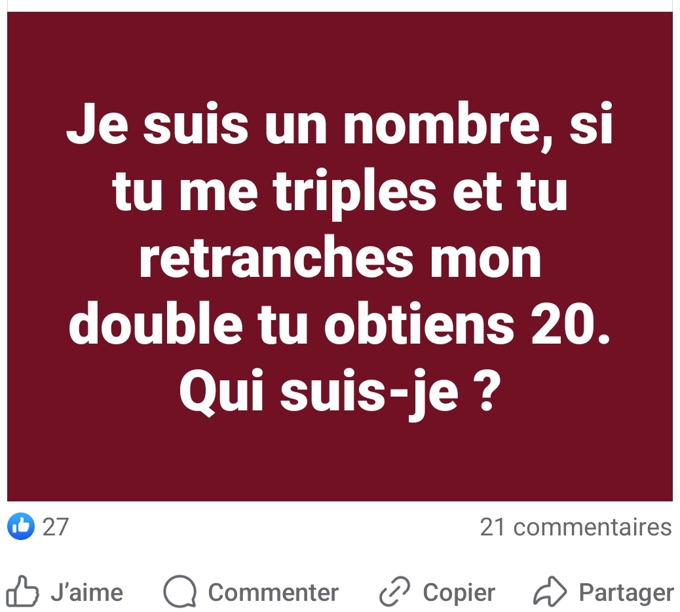Select the Commenter label
This screenshot has height=612, width=680.
[273, 592]
